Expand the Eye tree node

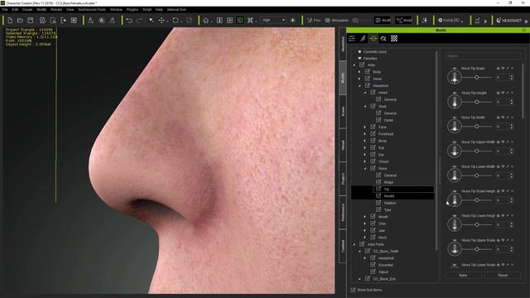point(364,147)
